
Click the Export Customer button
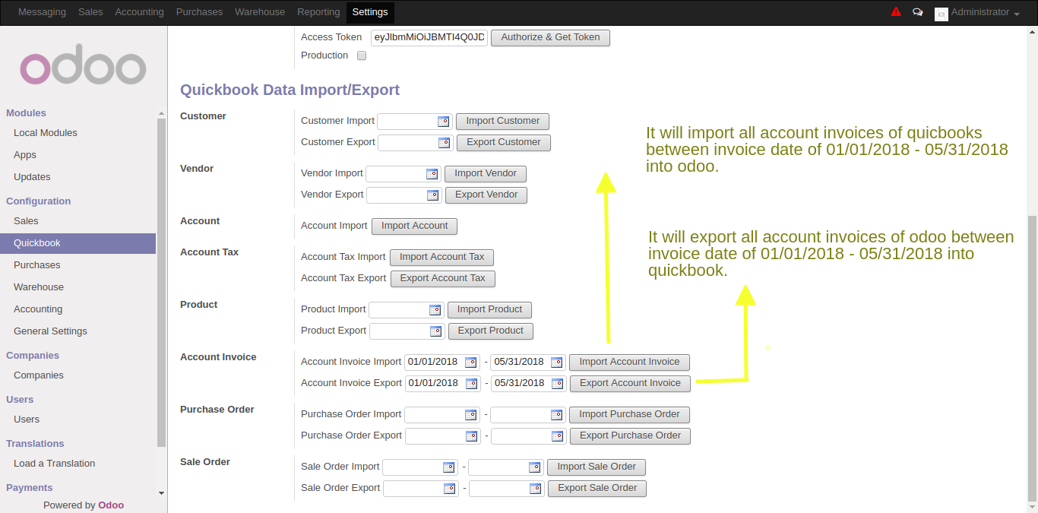pos(504,143)
